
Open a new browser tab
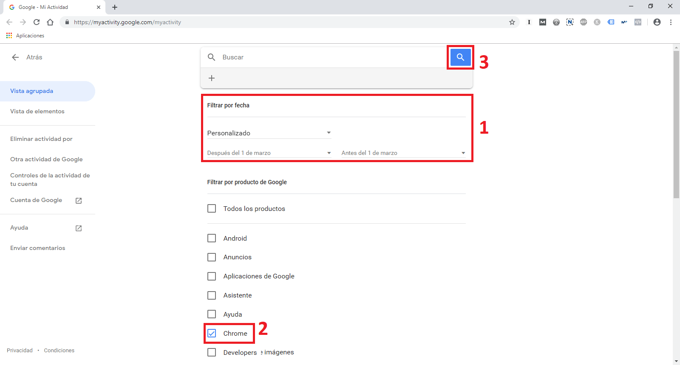point(115,7)
